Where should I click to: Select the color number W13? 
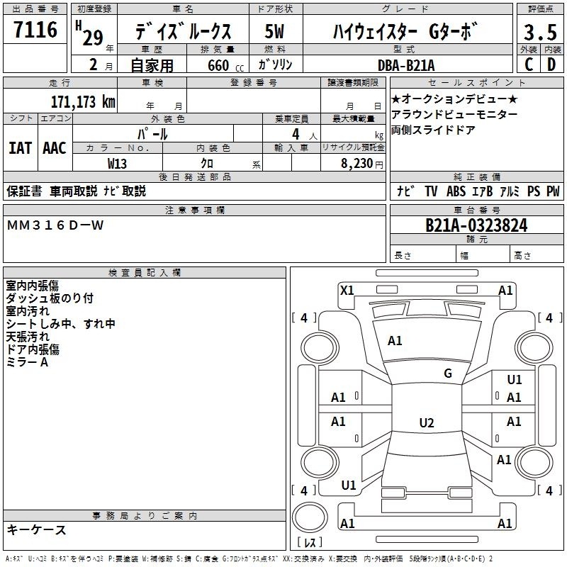coord(118,163)
